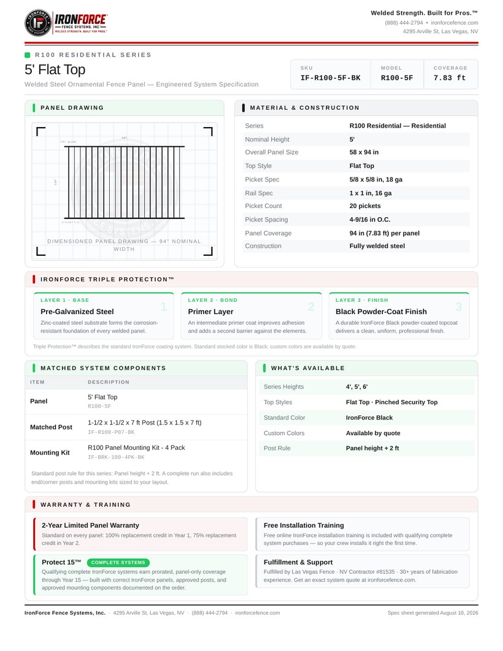Click the MATCHED SYSTEM COMPONENTS header
Image resolution: width=503 pixels, height=651 pixels.
coord(103,368)
